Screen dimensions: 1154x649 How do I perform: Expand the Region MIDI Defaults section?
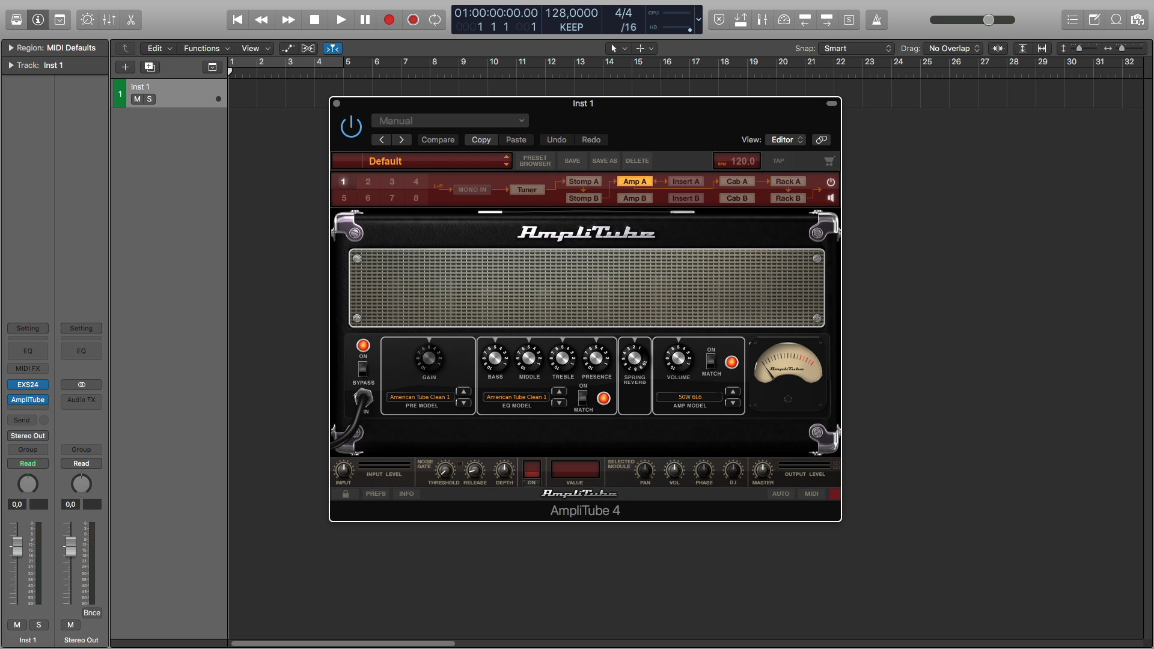(11, 47)
